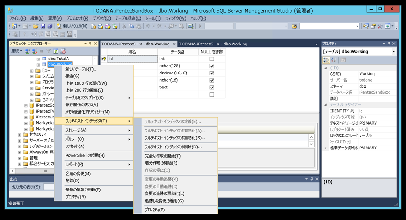Expand the dbo.Working tree node
Image resolution: width=406 pixels, height=220 pixels.
point(38,64)
